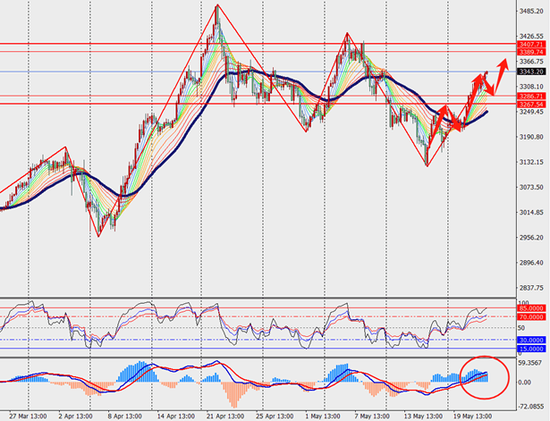This screenshot has height=421, width=550.
Task: Select the 70.0000 indicator level label
Action: (x=531, y=316)
